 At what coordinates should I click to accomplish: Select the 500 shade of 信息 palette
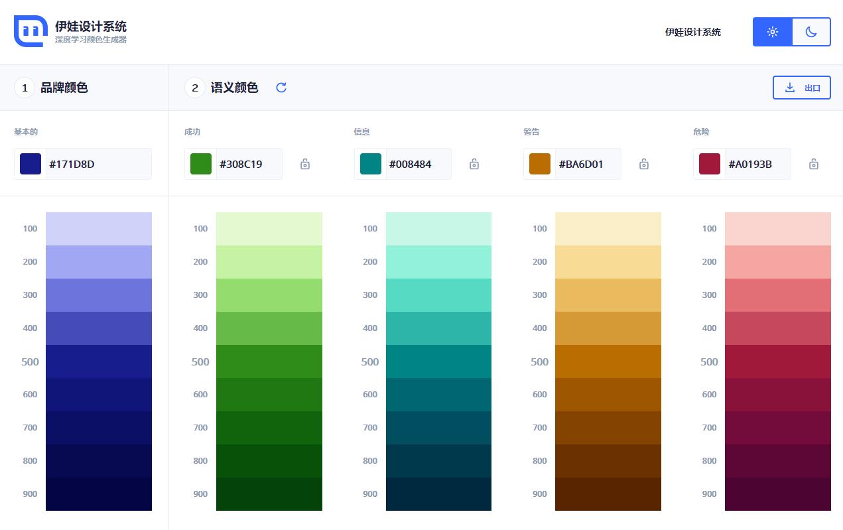coord(438,362)
